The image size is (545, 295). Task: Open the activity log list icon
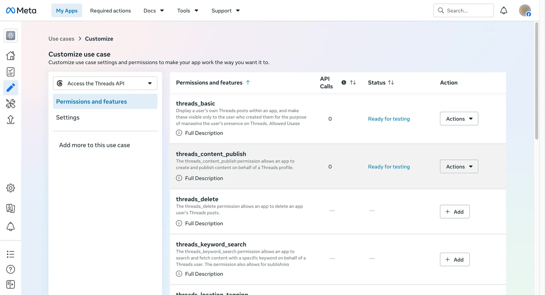point(10,254)
